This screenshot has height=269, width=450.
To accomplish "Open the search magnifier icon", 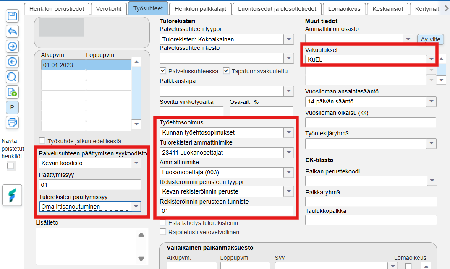I will (x=12, y=77).
